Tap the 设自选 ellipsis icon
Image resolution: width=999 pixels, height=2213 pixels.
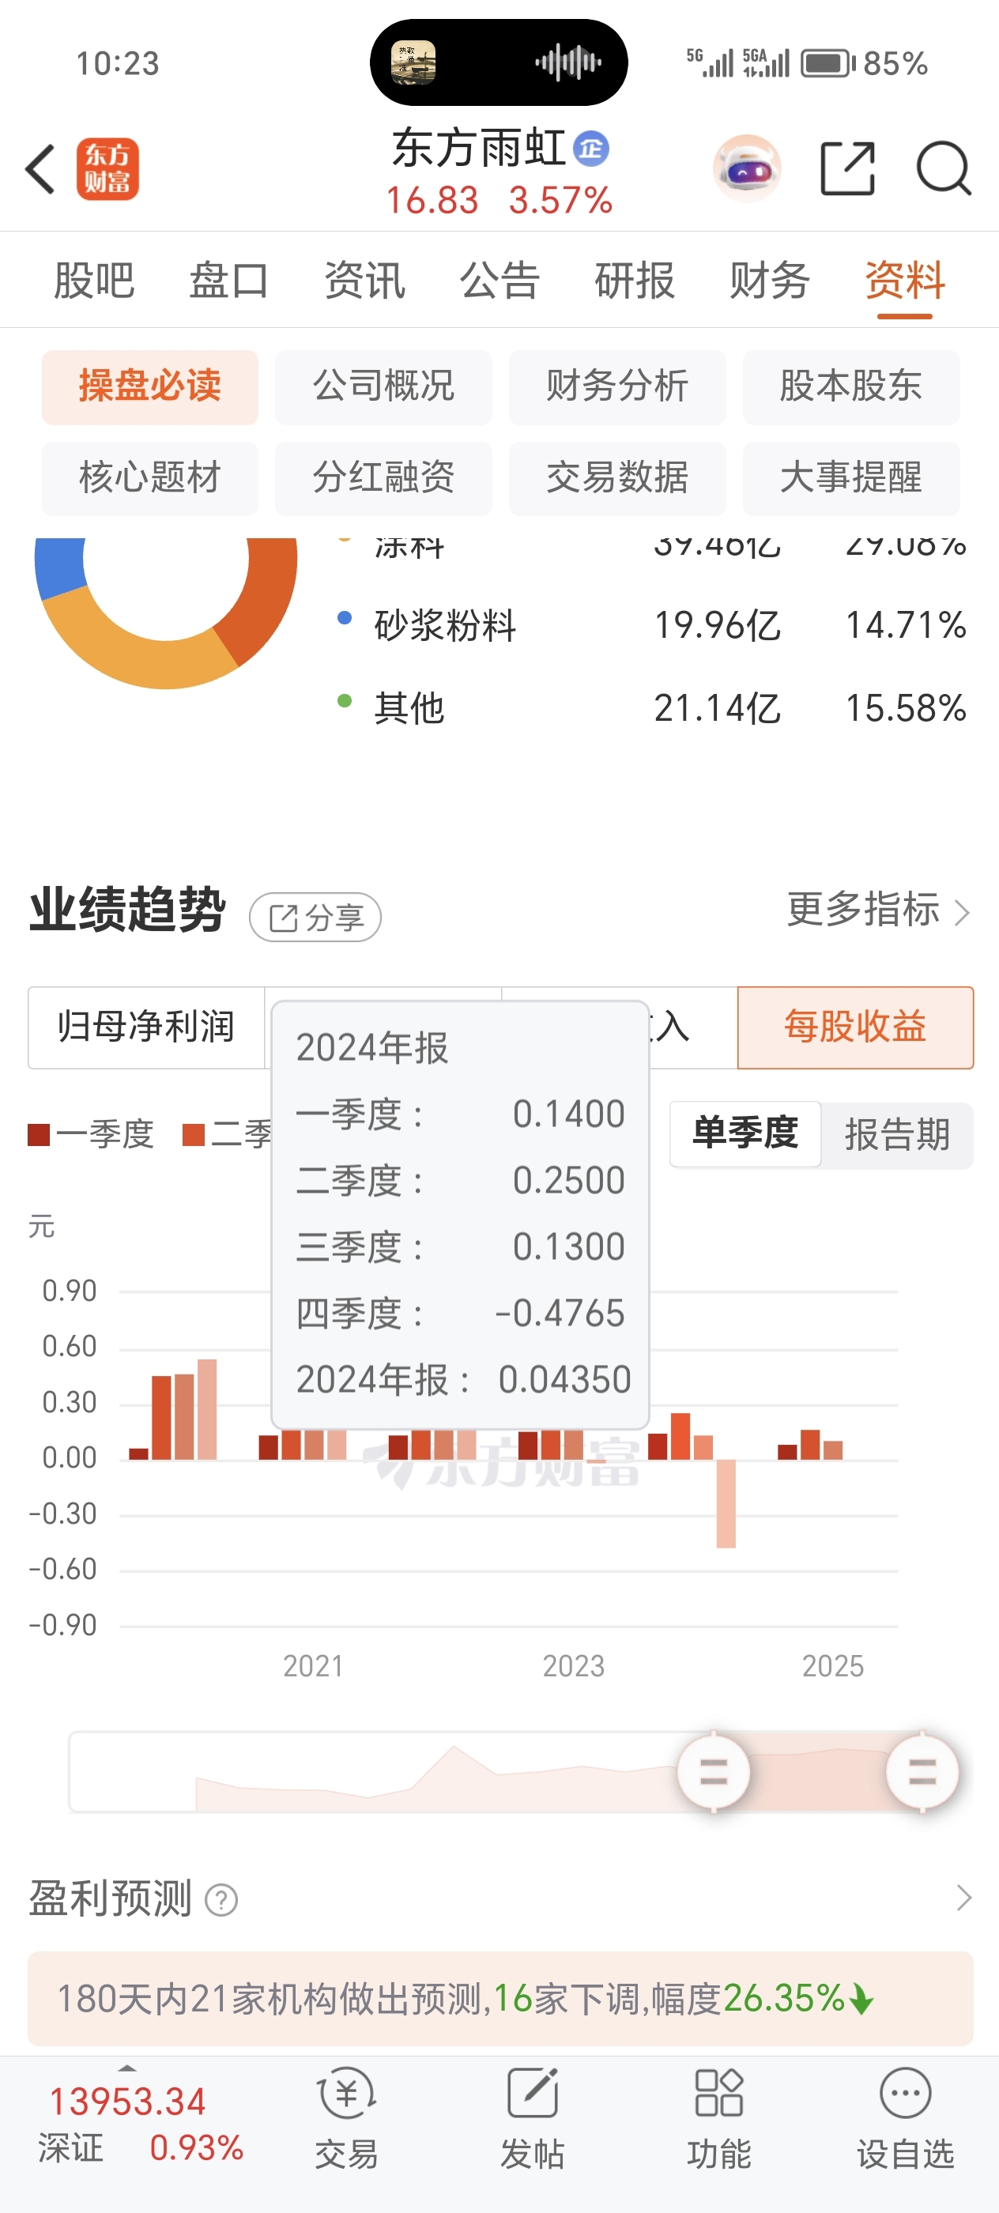(x=906, y=2093)
